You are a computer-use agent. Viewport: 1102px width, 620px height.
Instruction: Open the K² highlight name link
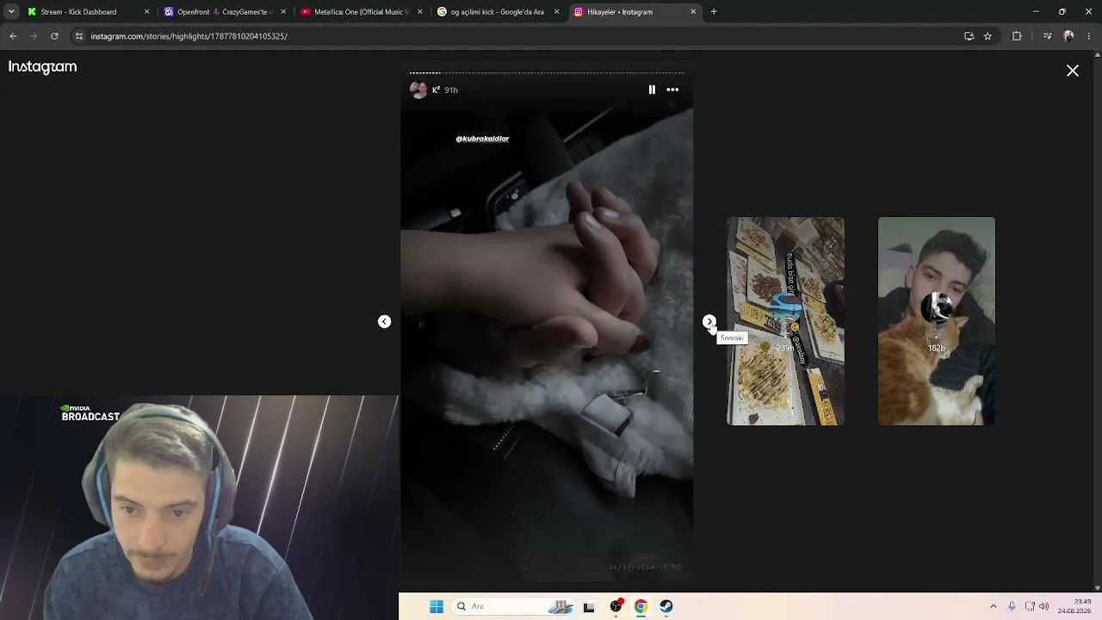[x=436, y=90]
